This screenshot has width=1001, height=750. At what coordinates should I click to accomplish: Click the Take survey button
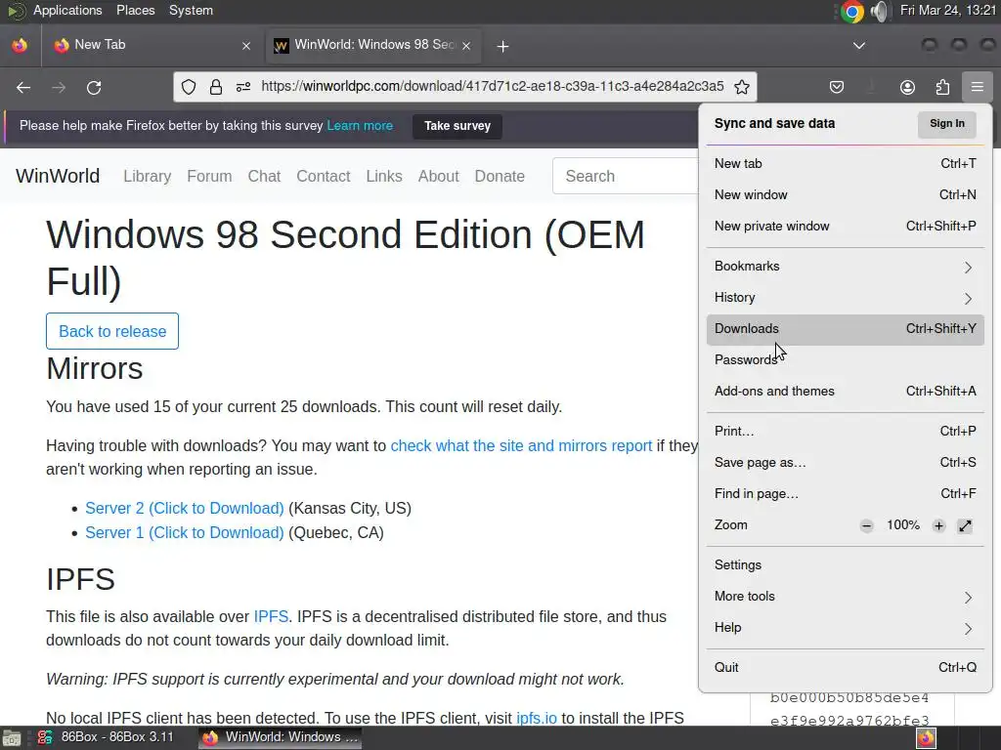pyautogui.click(x=457, y=126)
